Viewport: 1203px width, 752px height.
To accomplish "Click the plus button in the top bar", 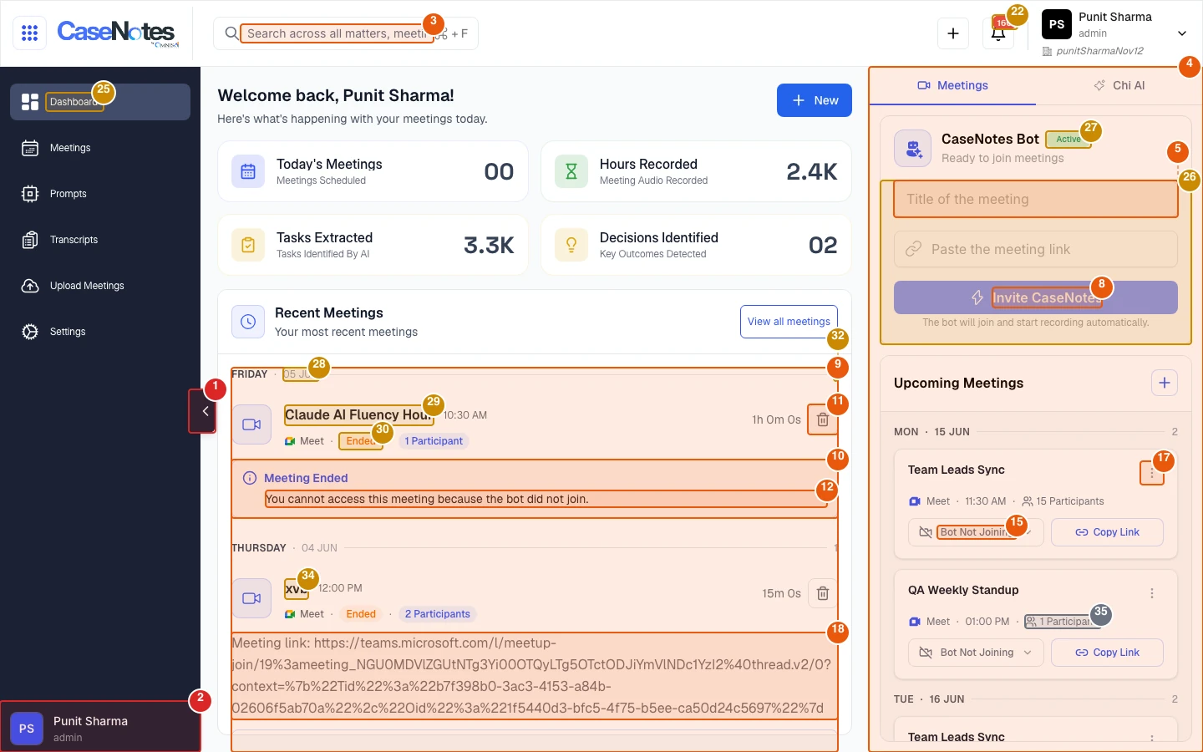I will click(953, 33).
